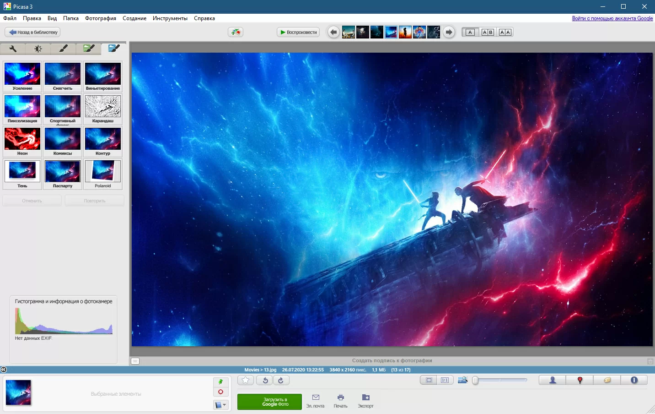Click the Отменить button
Screen dimensions: 655x414
32,201
